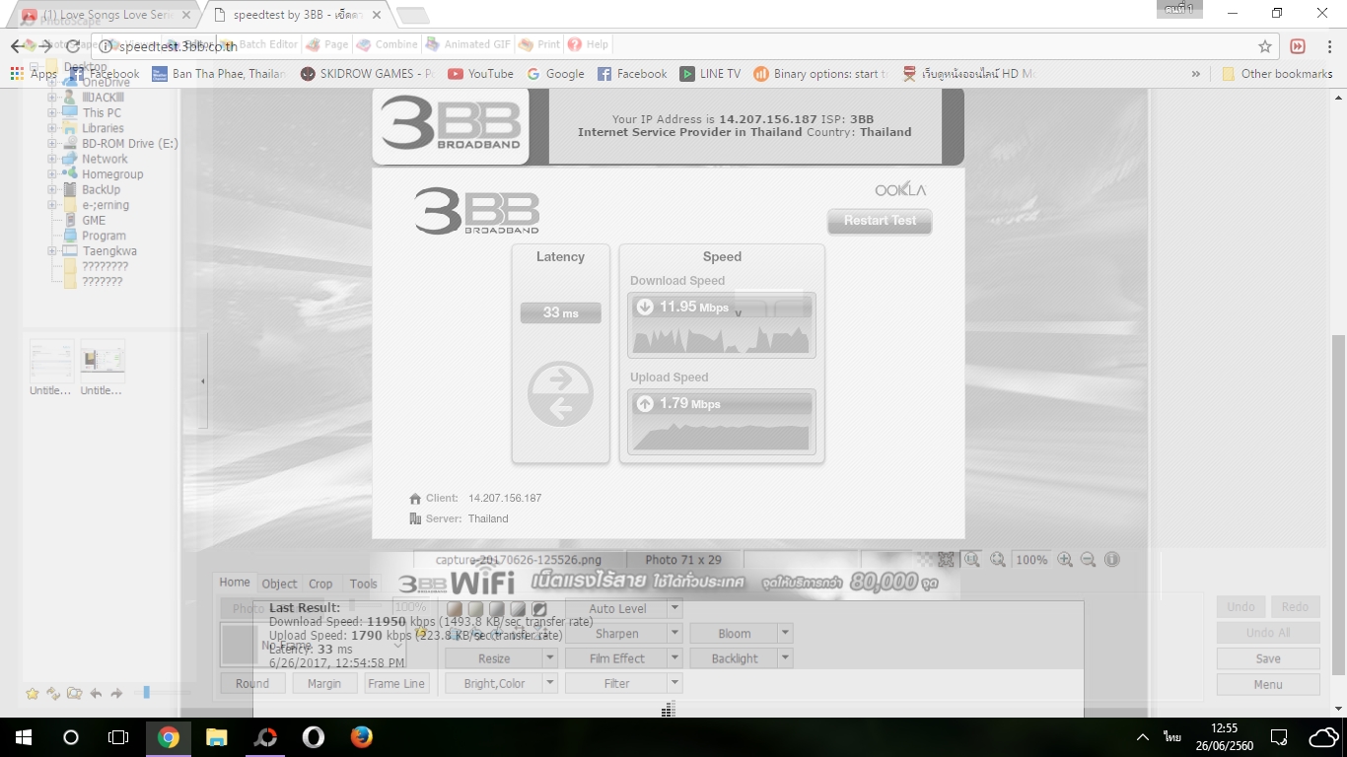Expand the Libraries tree node
1347x757 pixels.
coord(52,128)
